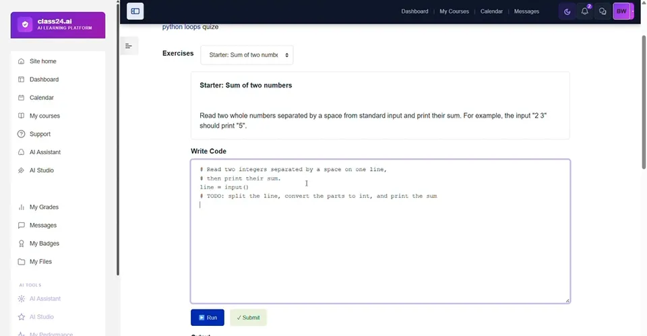Image resolution: width=647 pixels, height=336 pixels.
Task: Click the Dashboard icon in sidebar
Action: coord(21,79)
